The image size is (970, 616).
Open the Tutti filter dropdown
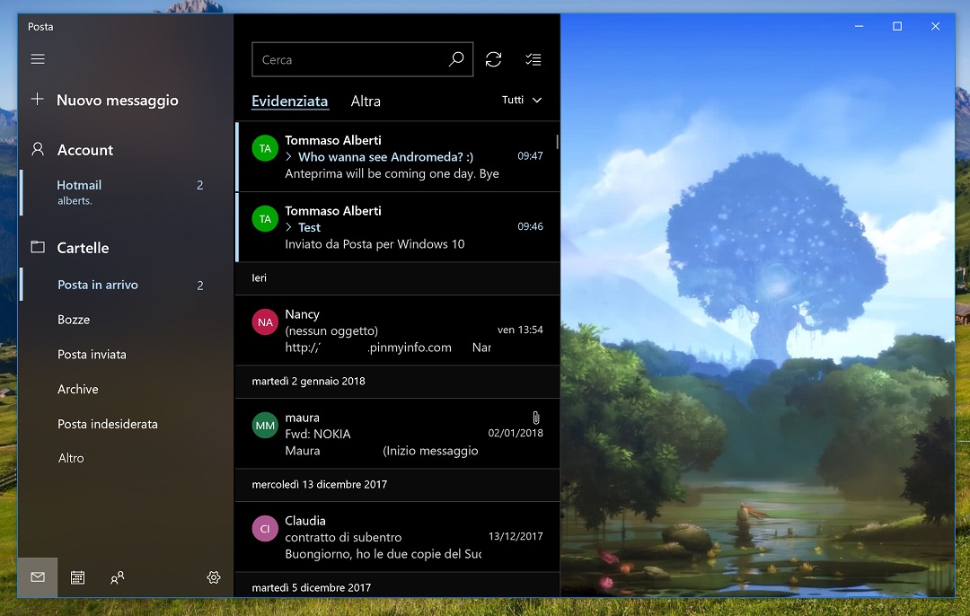pos(522,101)
